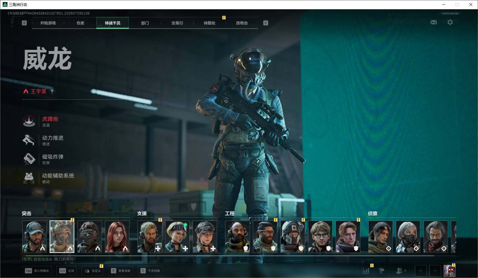Click the 进入特勤处 button
The height and width of the screenshot is (278, 478).
coord(37,271)
